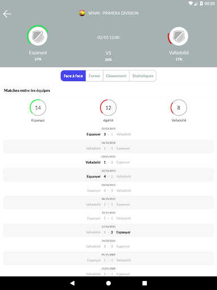Tap the 8 Valladolid wins circle
Viewport: 217px width, 290px height.
pos(179,108)
